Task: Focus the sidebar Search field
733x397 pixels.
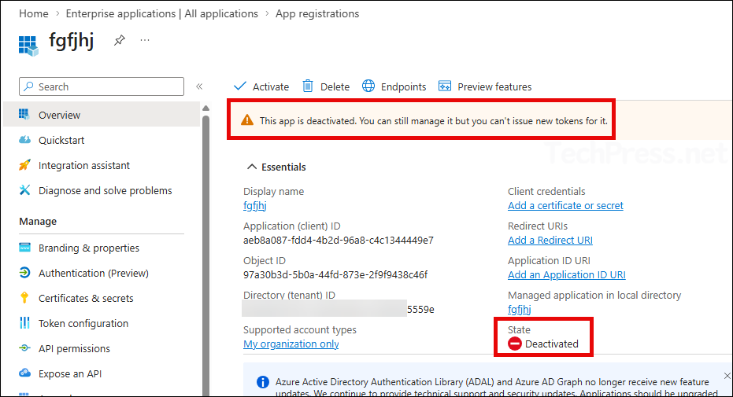Action: (102, 86)
